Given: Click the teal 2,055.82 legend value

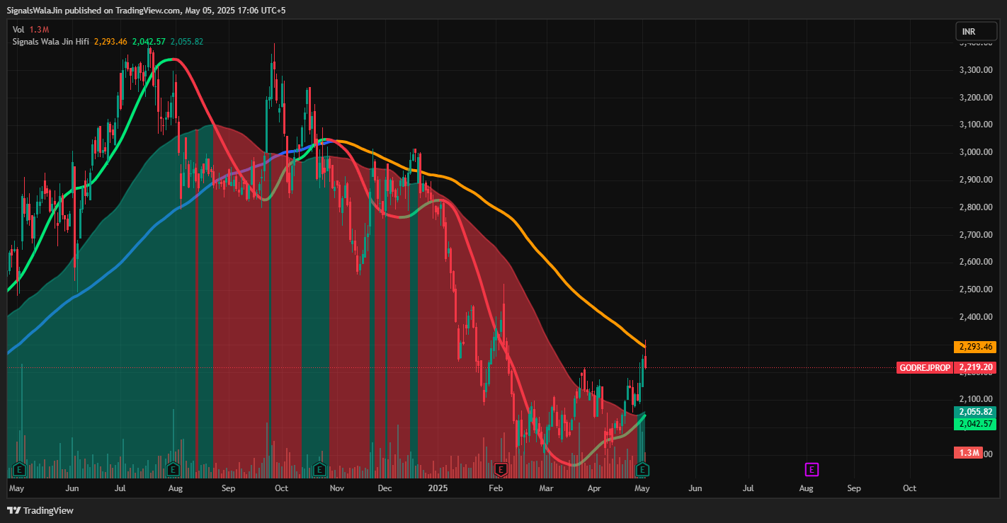Looking at the screenshot, I should coord(187,42).
